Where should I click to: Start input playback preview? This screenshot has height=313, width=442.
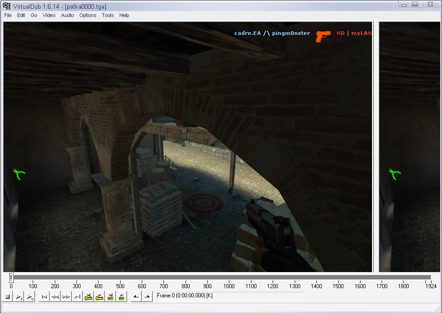tap(18, 296)
